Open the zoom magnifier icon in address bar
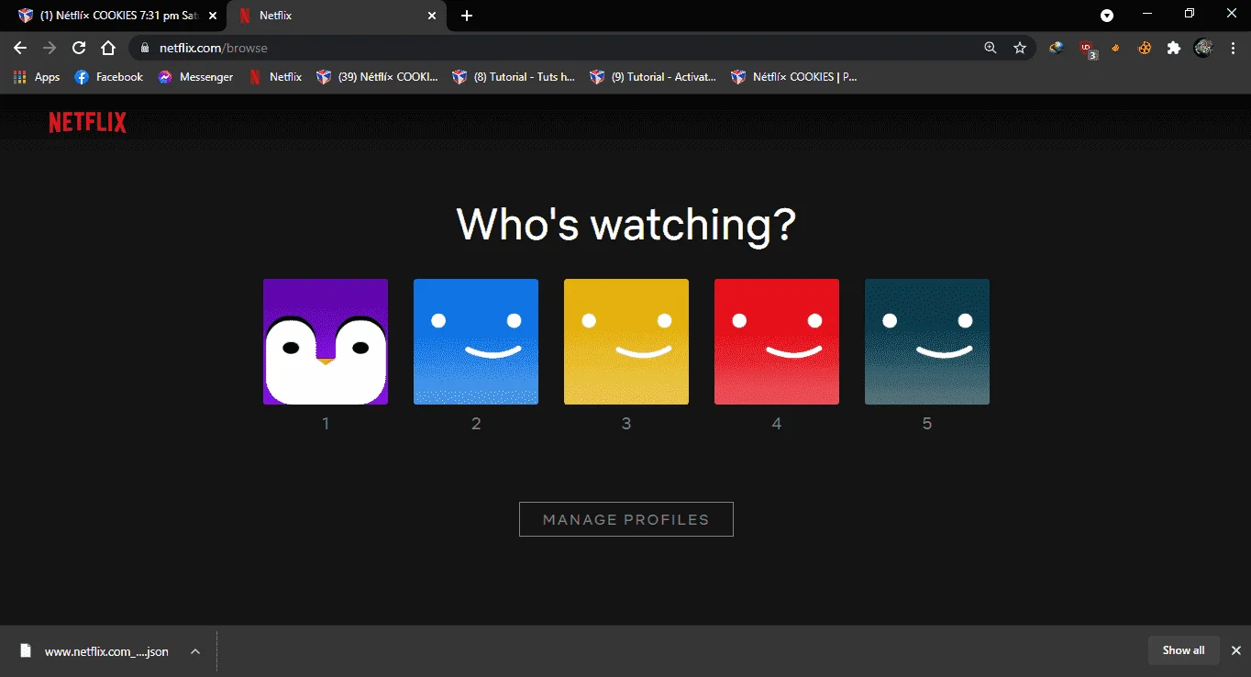This screenshot has width=1251, height=677. coord(991,48)
